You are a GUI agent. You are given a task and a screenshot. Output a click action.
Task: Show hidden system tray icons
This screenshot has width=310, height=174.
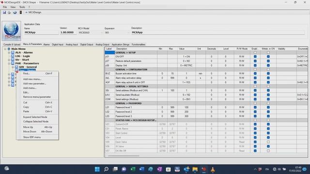click(x=255, y=169)
